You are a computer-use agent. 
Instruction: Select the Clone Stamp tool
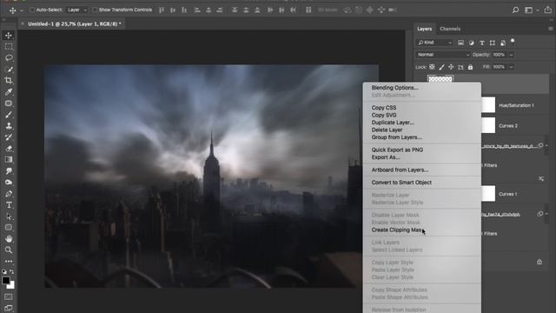coord(9,126)
